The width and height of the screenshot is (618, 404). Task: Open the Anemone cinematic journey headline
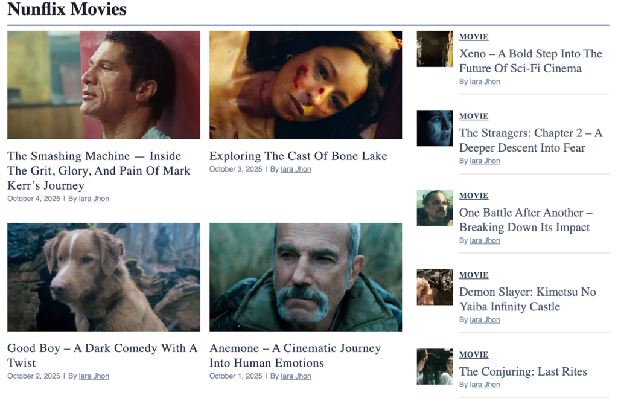pos(295,355)
